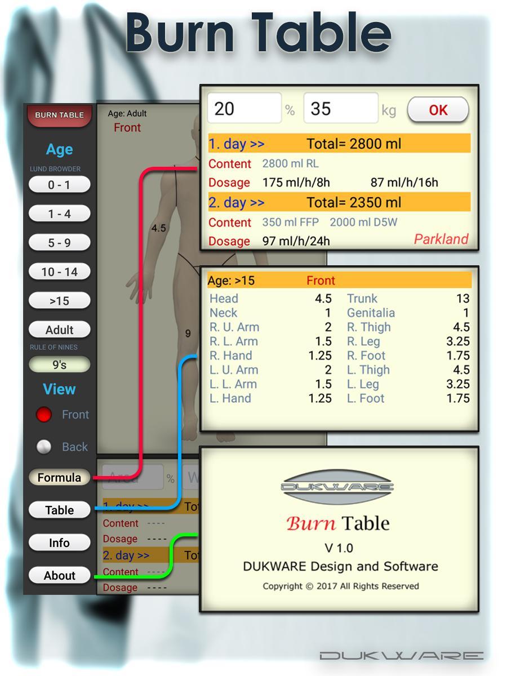Screen dimensions: 507x676
Task: Expand "2. day >>" on the main screen behind
Action: point(126,555)
